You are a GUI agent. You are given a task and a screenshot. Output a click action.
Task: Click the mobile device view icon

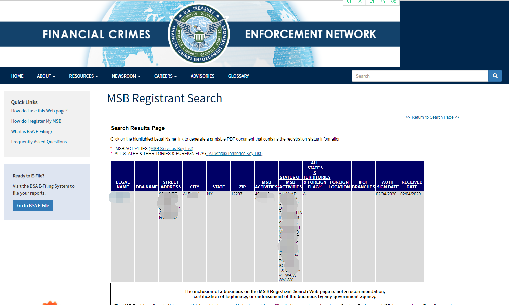pyautogui.click(x=349, y=2)
